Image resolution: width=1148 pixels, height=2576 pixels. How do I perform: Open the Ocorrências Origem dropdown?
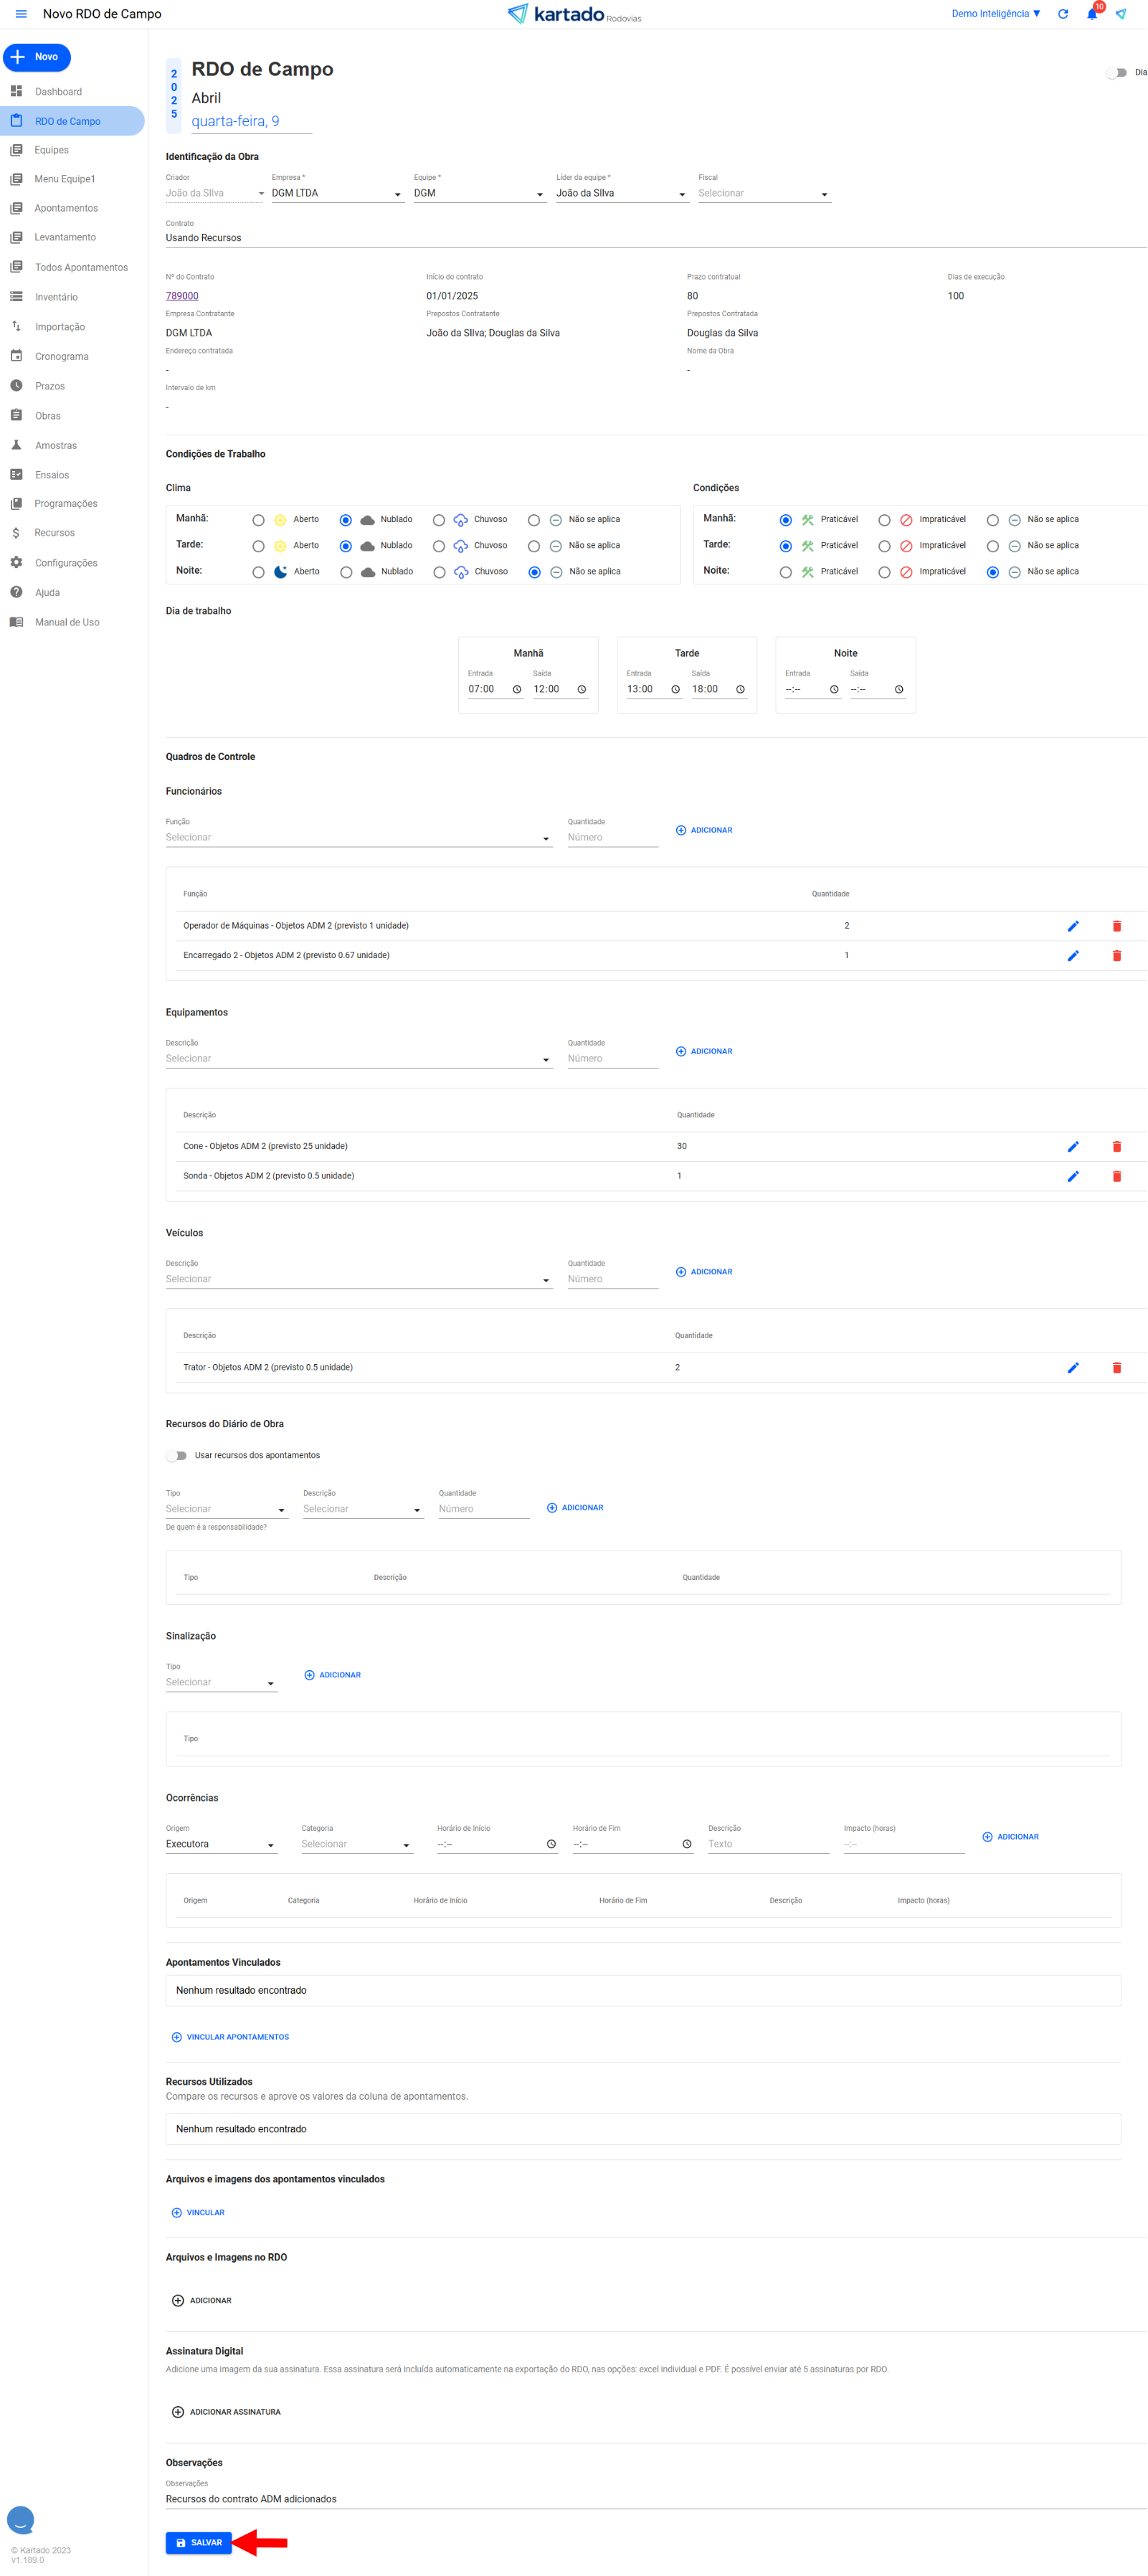tap(220, 1844)
